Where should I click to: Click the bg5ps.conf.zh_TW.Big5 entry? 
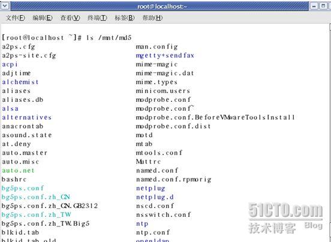coord(46,223)
